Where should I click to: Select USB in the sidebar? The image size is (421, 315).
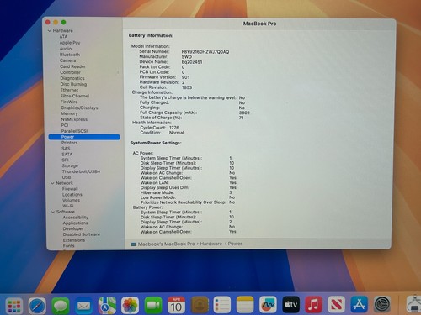coord(67,177)
